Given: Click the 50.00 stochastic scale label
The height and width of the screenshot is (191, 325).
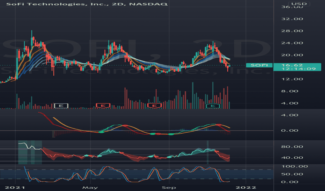Looking at the screenshot, I should [292, 174].
